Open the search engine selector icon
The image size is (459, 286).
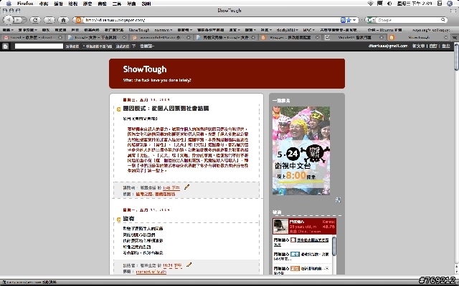(371, 20)
